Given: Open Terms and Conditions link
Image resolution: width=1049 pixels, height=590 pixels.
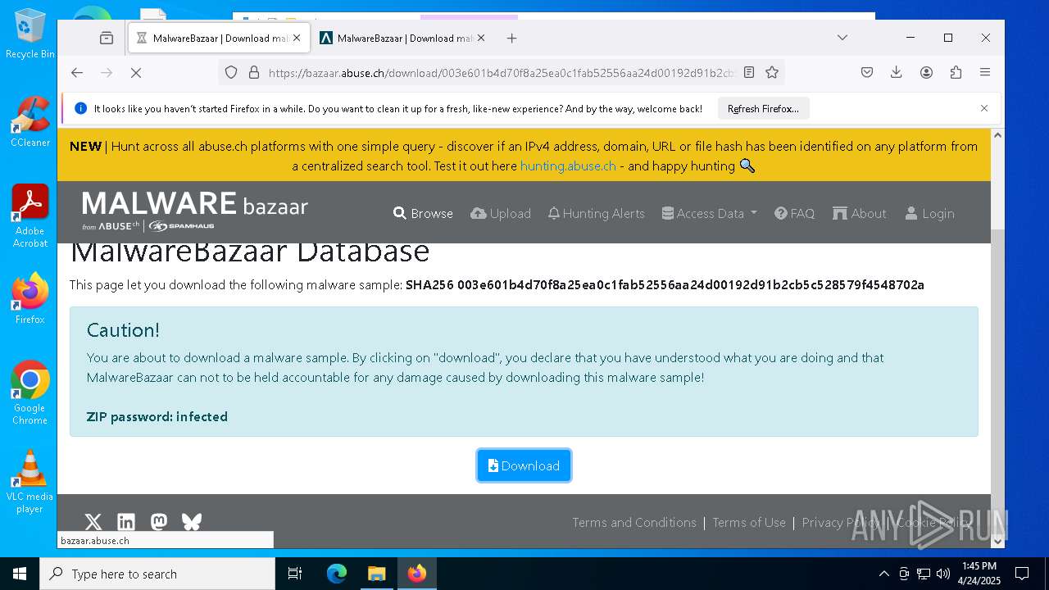Looking at the screenshot, I should [x=634, y=522].
